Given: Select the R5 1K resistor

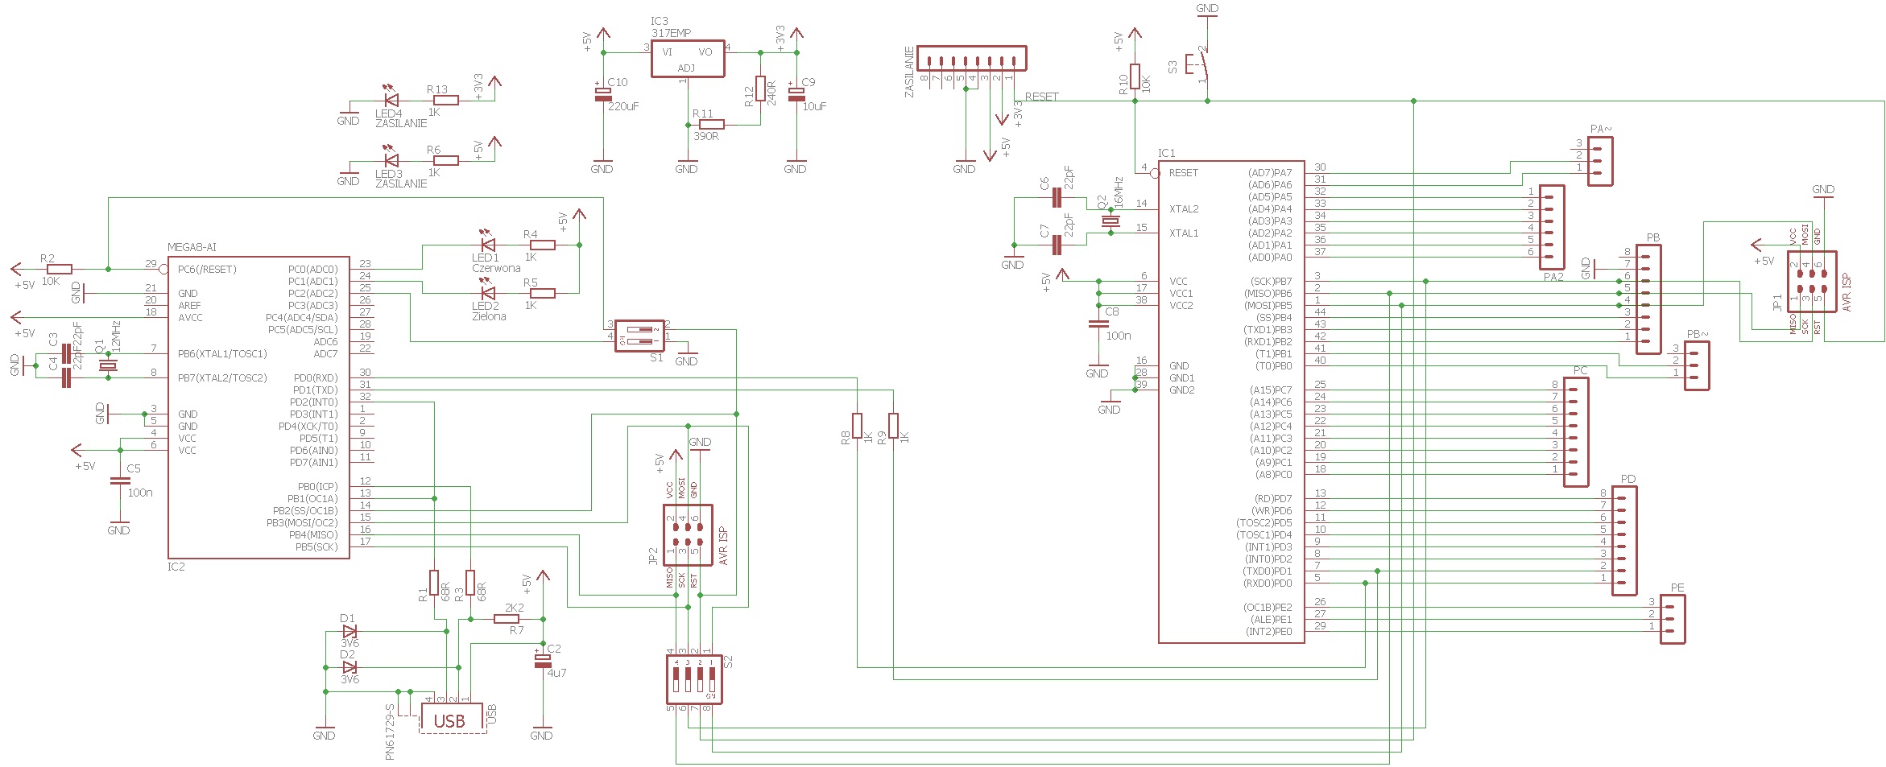Looking at the screenshot, I should coord(542,293).
